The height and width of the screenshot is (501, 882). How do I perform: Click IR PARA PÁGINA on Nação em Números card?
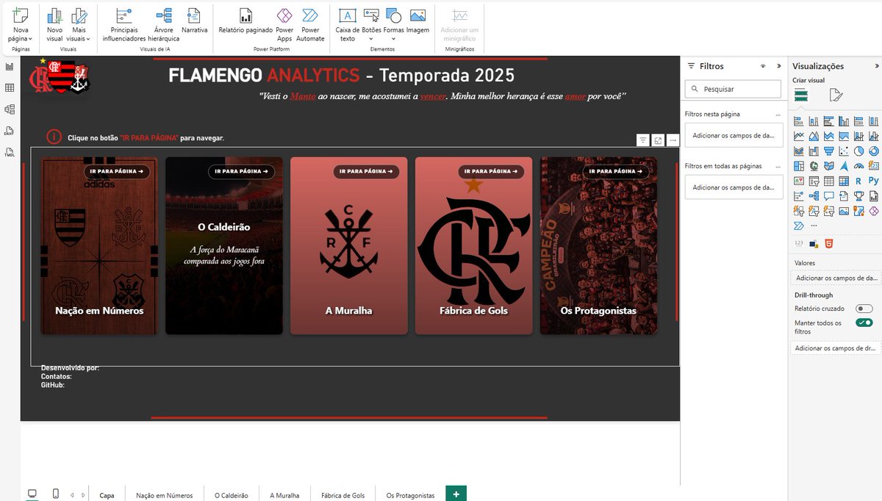click(x=117, y=171)
